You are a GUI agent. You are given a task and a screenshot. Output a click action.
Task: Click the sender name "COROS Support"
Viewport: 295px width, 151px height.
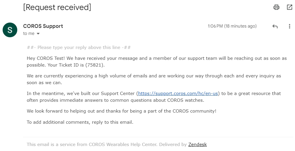pos(43,26)
